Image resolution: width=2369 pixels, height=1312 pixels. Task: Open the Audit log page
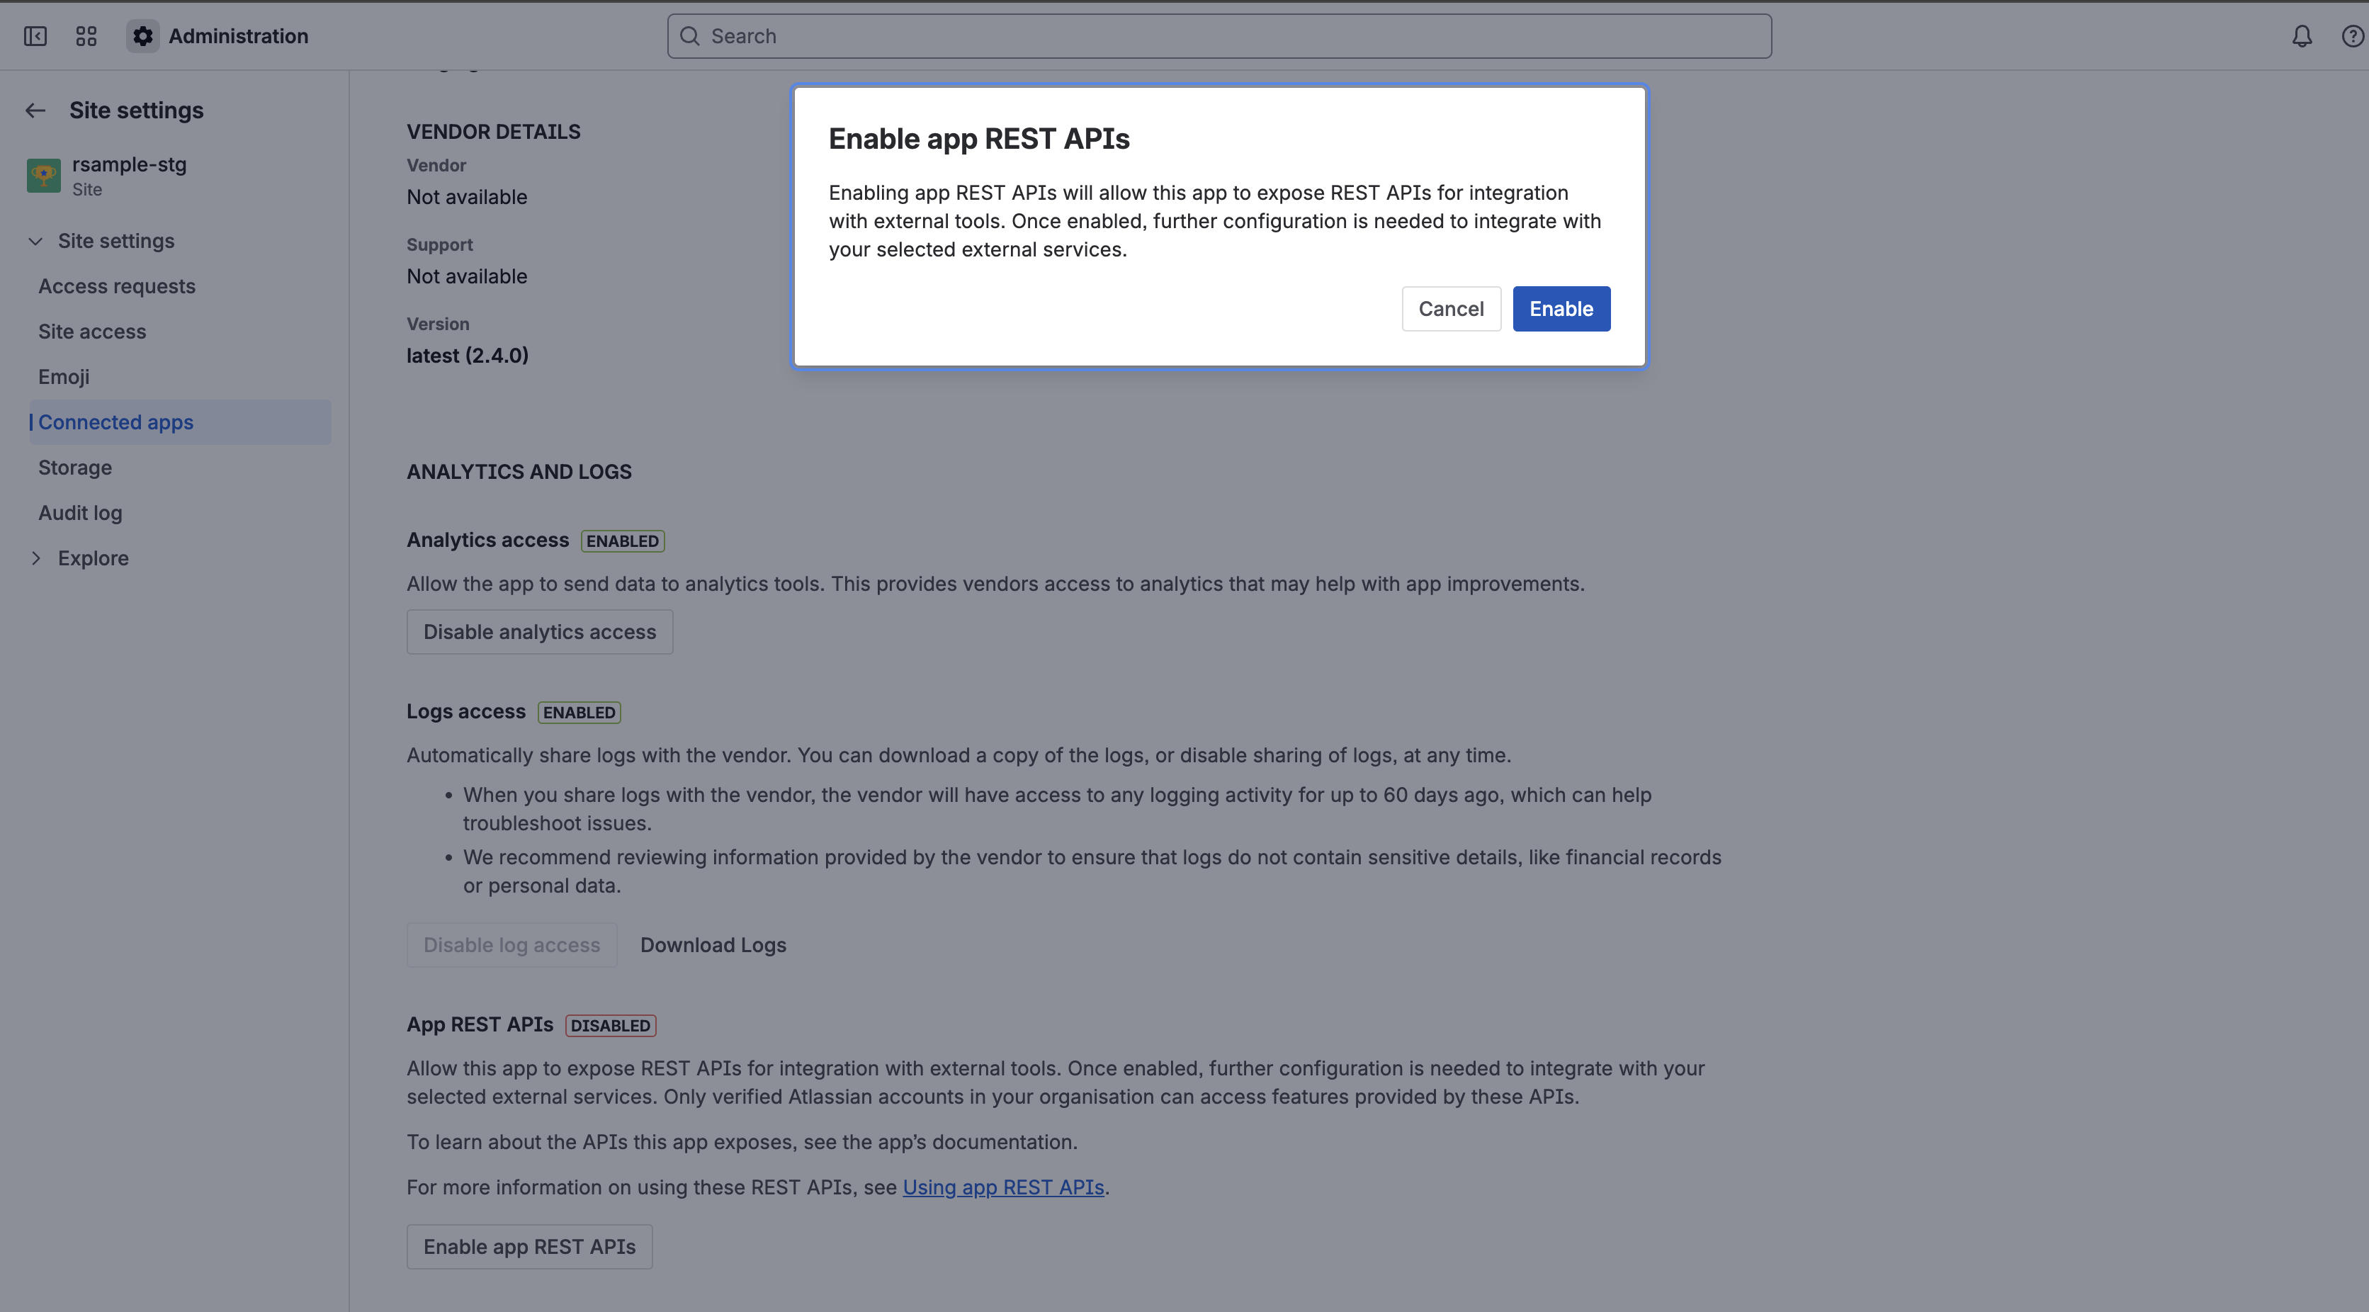click(x=80, y=512)
